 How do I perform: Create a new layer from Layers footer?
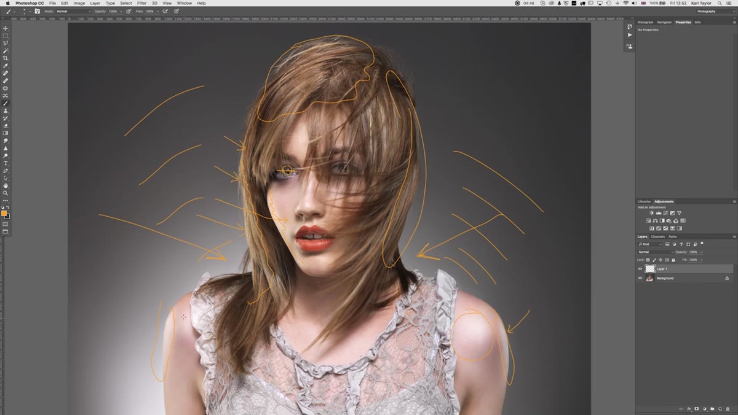tap(720, 408)
